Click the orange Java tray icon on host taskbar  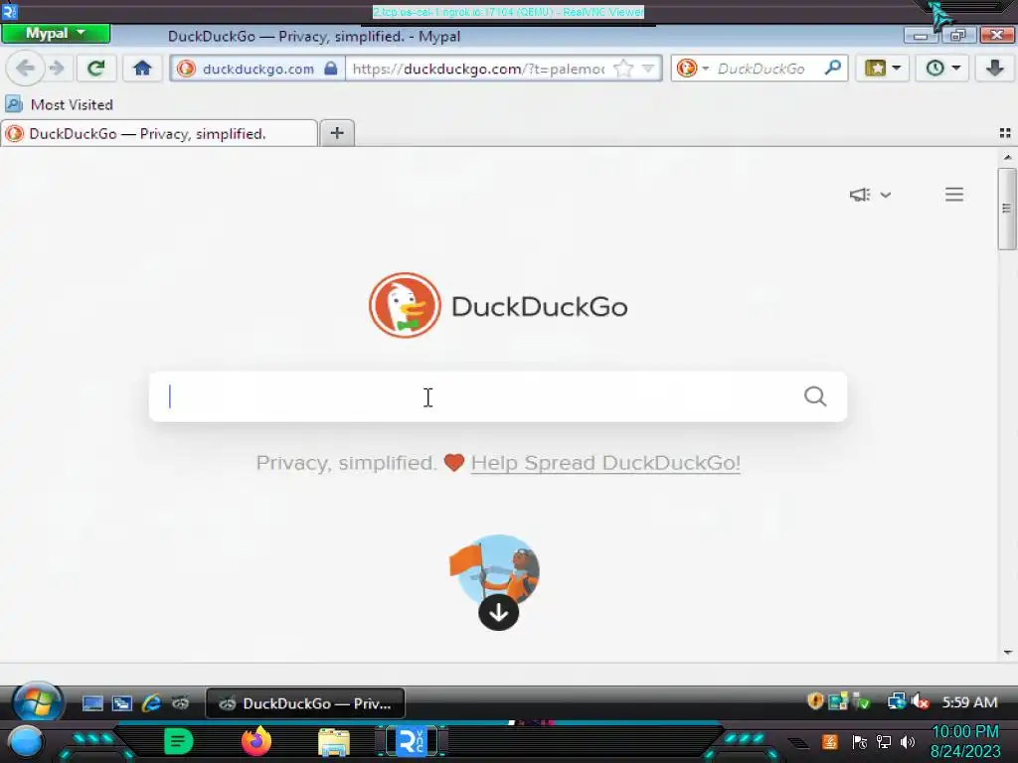(x=830, y=741)
